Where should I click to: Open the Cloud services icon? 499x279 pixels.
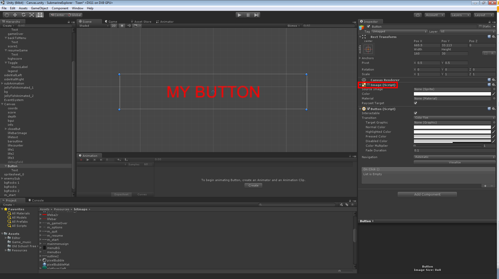coord(417,15)
